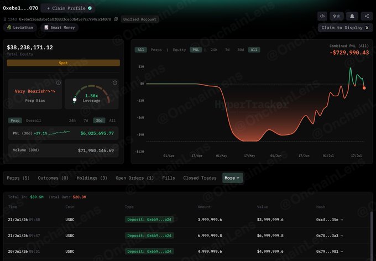
Task: Click the Unified Account label
Action: pos(139,19)
